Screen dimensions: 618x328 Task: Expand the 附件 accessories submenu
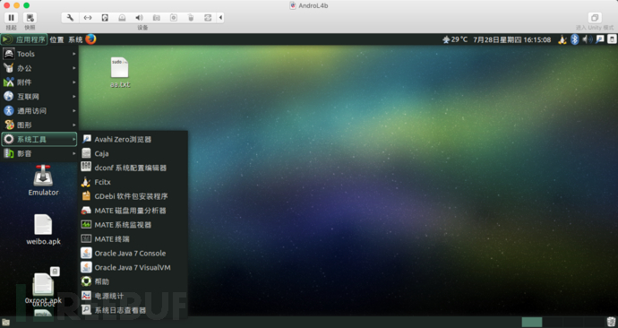(x=39, y=82)
